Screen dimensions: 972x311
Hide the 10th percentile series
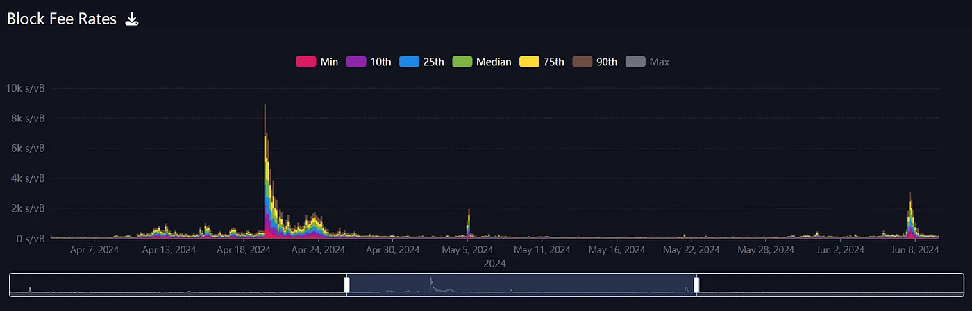[x=369, y=62]
